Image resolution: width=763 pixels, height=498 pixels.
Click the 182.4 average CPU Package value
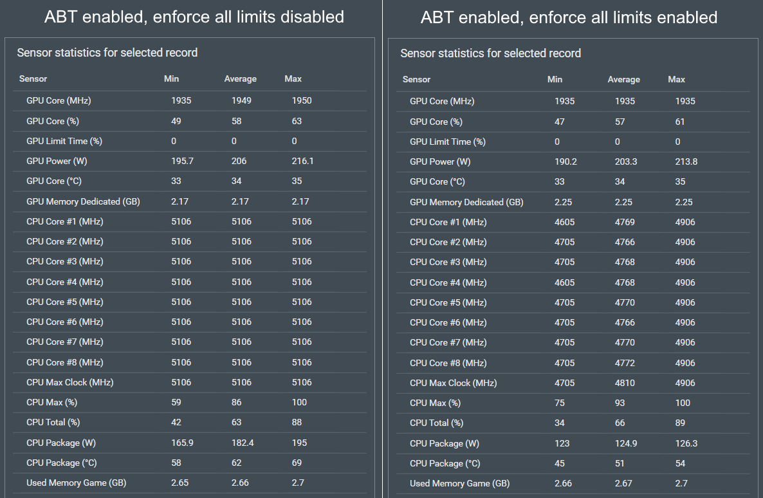tap(243, 443)
